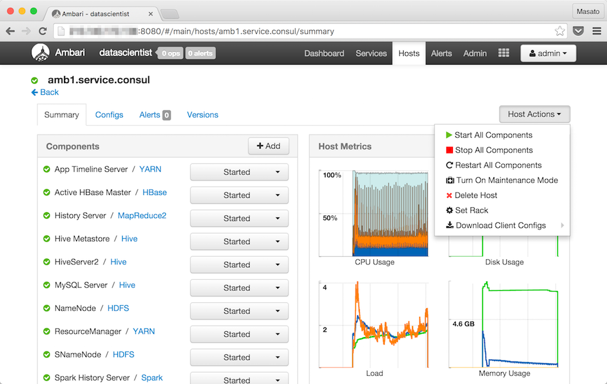The width and height of the screenshot is (607, 384).
Task: Go to Dashboard in navigation bar
Action: tap(324, 53)
